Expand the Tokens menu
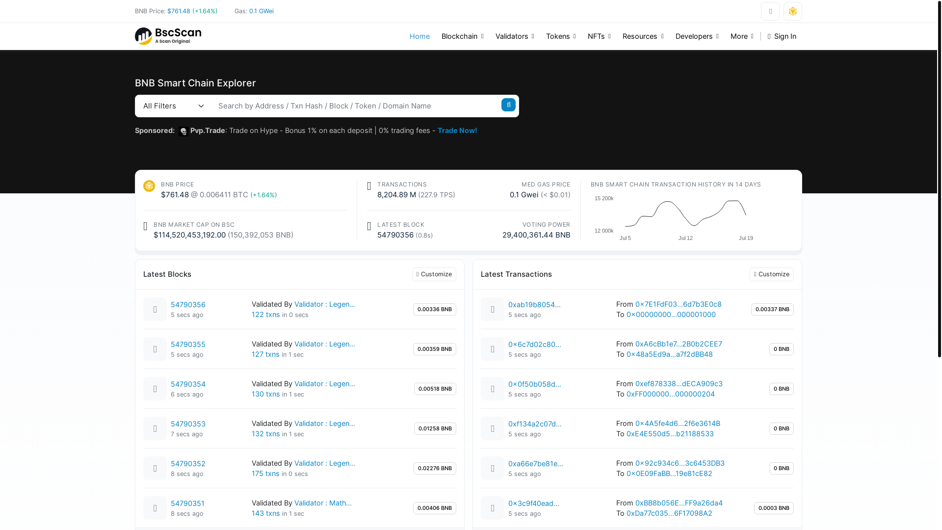The width and height of the screenshot is (942, 530). [561, 36]
